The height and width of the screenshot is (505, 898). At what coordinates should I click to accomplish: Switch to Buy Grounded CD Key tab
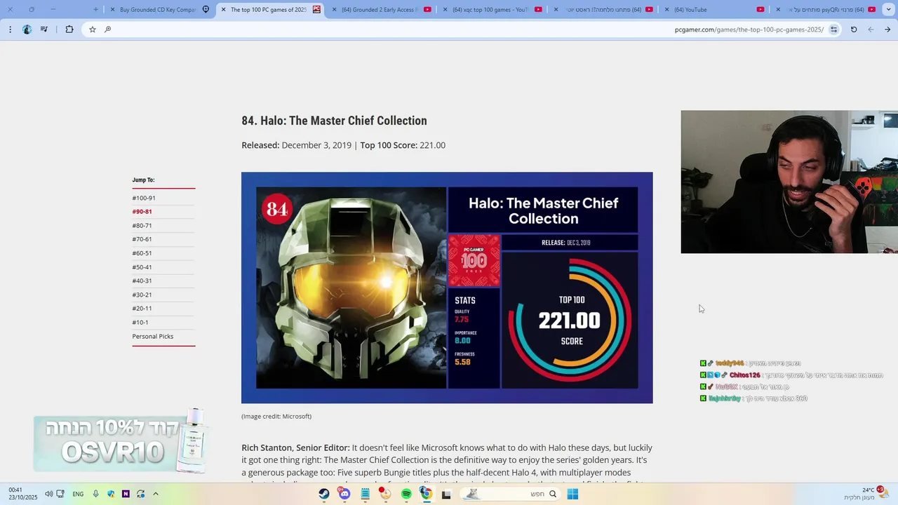pos(161,10)
